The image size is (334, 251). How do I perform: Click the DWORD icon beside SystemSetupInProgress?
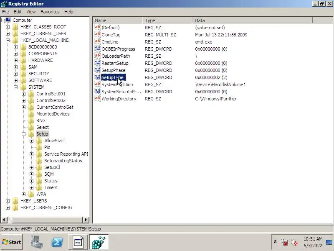point(98,92)
